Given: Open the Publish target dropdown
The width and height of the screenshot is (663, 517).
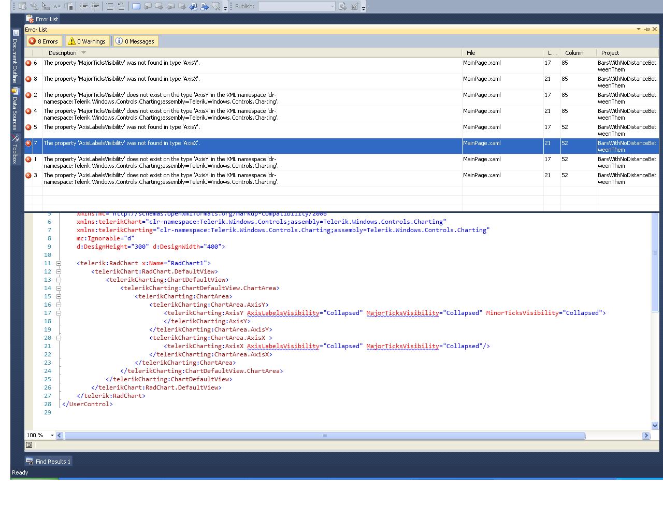Looking at the screenshot, I should pyautogui.click(x=332, y=6).
